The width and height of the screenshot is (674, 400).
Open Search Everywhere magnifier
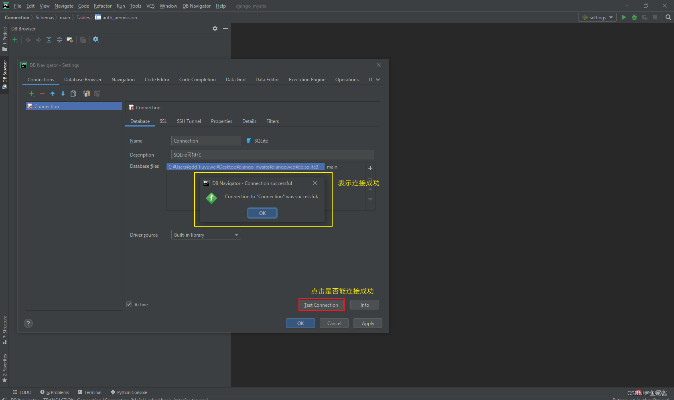pos(668,17)
